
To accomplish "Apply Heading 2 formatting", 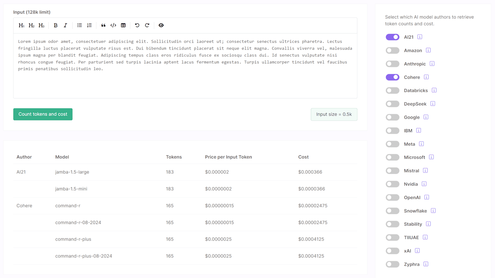I will 31,26.
